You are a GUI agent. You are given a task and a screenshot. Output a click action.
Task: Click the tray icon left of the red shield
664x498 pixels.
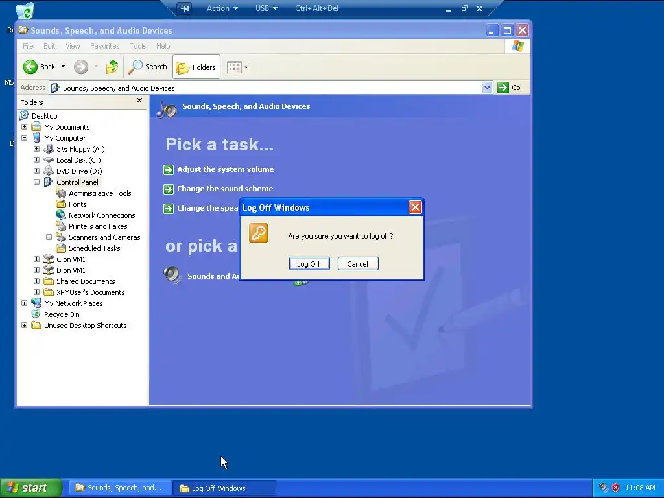603,488
